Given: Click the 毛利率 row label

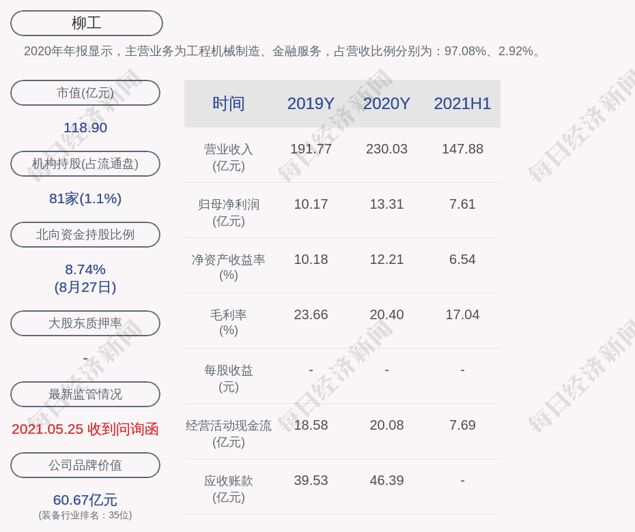Looking at the screenshot, I should (229, 322).
